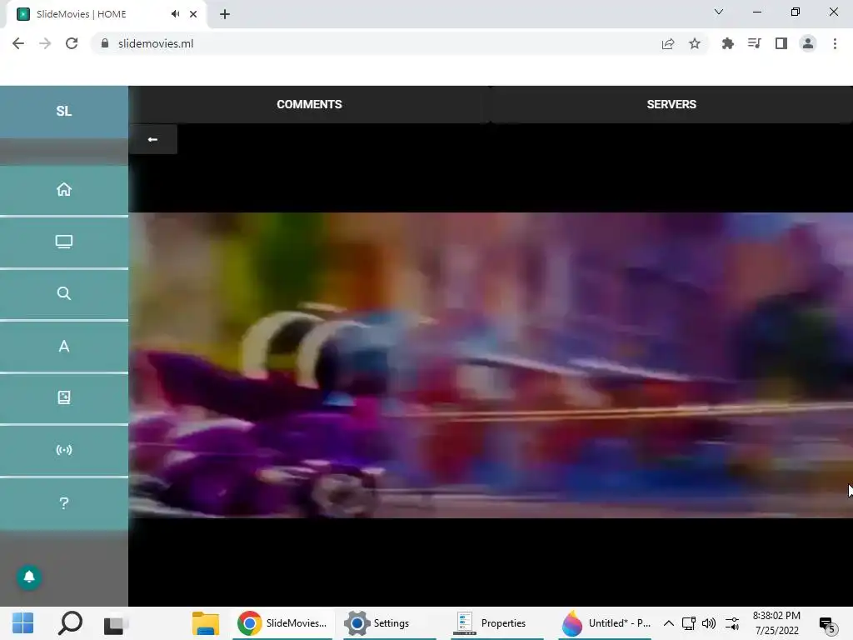
Task: Switch to the COMMENTS tab
Action: coord(309,104)
